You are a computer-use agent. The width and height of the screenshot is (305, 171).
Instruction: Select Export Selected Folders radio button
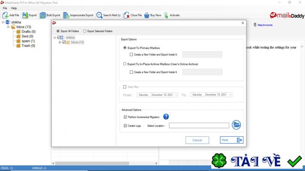pos(85,31)
